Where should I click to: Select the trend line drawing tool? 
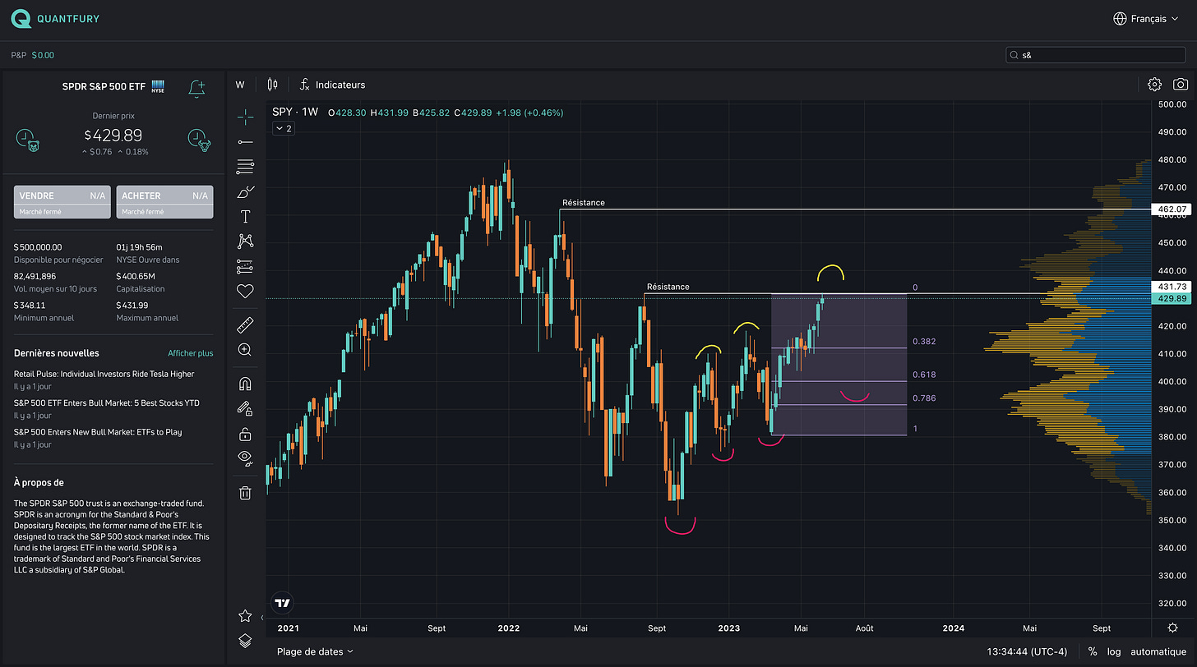point(245,142)
